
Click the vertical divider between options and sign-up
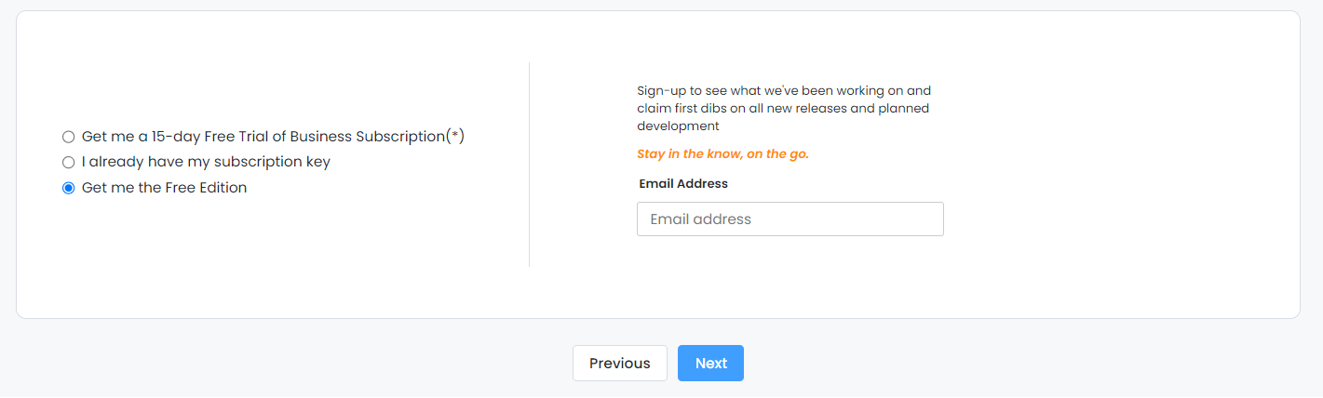529,165
